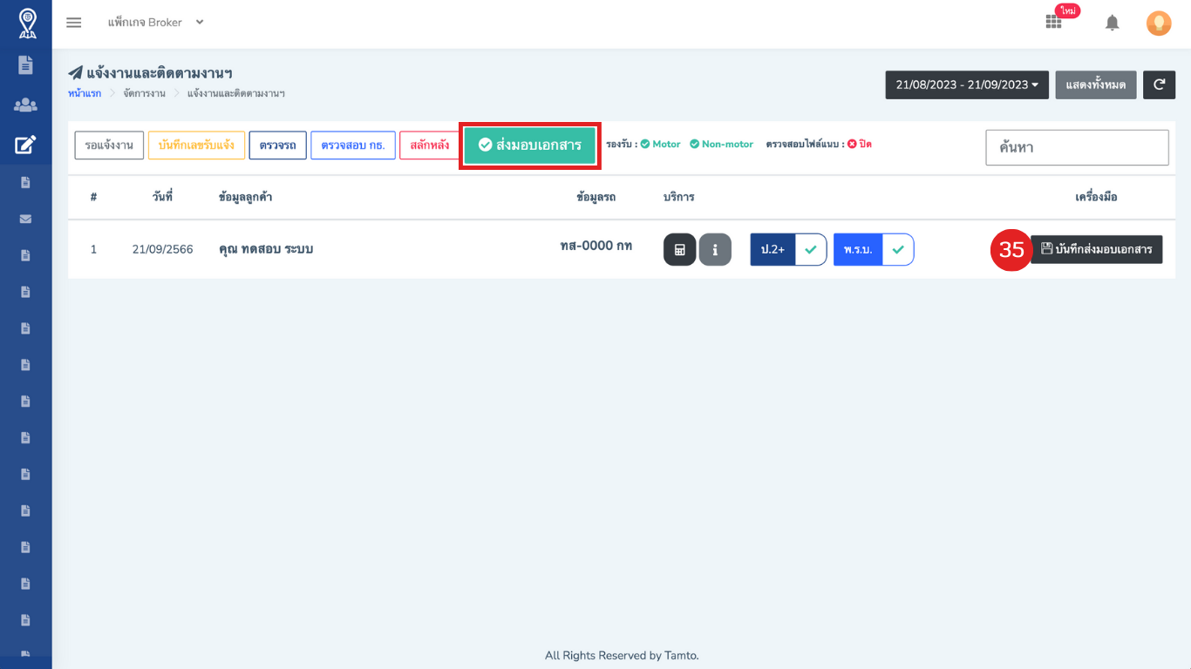
Task: Open the calculator icon in the row
Action: (x=680, y=249)
